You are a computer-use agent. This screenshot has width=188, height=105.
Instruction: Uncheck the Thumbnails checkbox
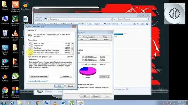(30, 48)
